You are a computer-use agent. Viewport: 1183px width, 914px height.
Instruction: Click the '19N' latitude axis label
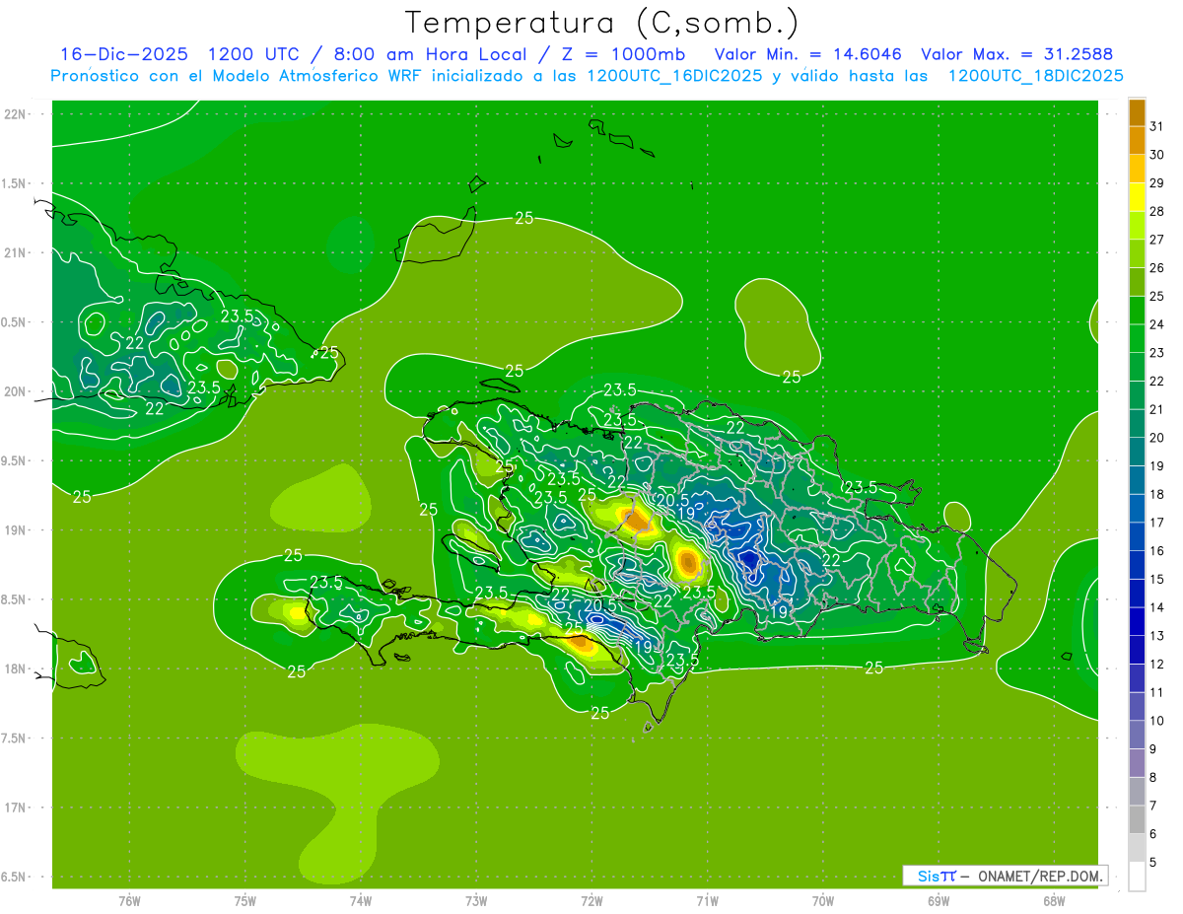[15, 530]
